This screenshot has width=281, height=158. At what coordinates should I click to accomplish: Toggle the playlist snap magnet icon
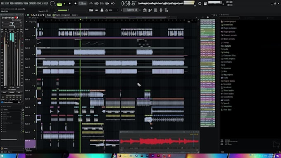pos(28,15)
